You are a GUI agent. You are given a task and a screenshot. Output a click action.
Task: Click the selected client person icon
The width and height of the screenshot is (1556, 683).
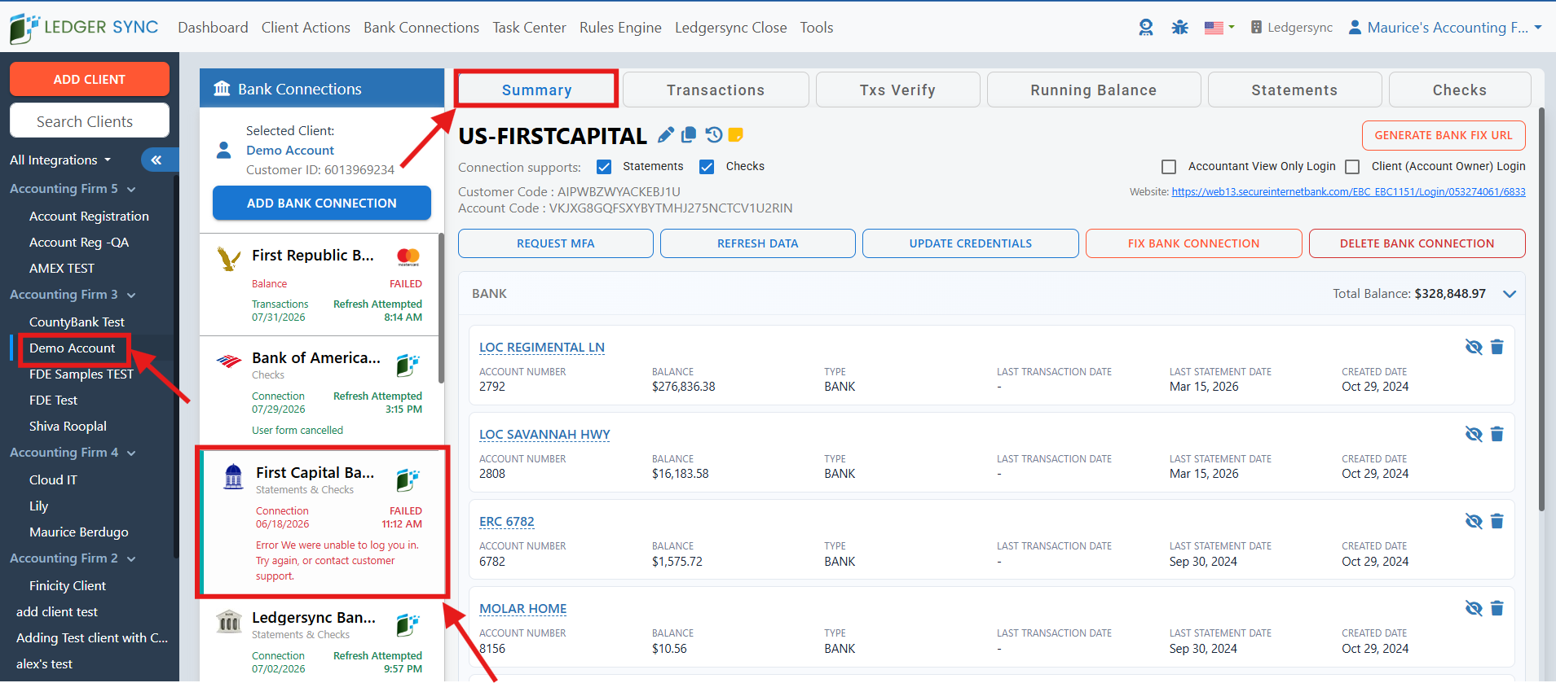[x=223, y=150]
